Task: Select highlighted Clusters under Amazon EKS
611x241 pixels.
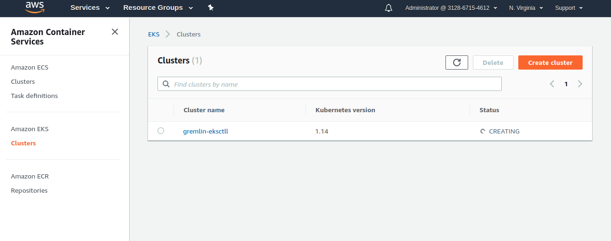Action: tap(23, 143)
